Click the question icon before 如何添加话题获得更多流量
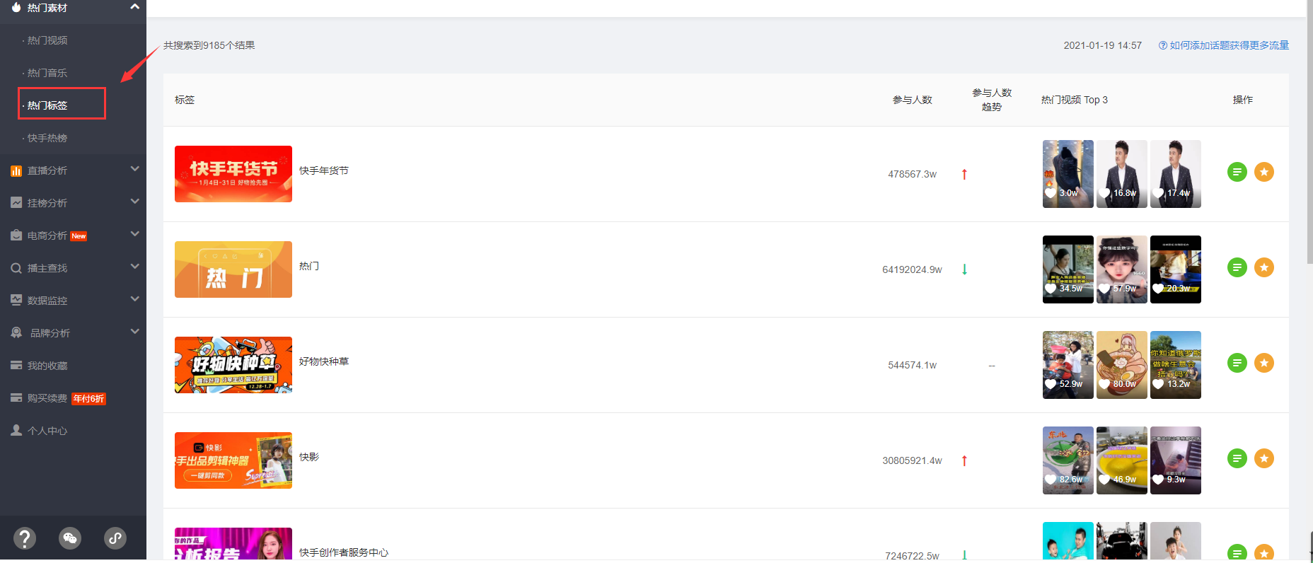Viewport: 1313px width, 563px height. coord(1162,45)
